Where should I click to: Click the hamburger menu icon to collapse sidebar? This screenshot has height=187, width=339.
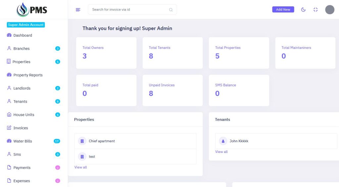[78, 10]
